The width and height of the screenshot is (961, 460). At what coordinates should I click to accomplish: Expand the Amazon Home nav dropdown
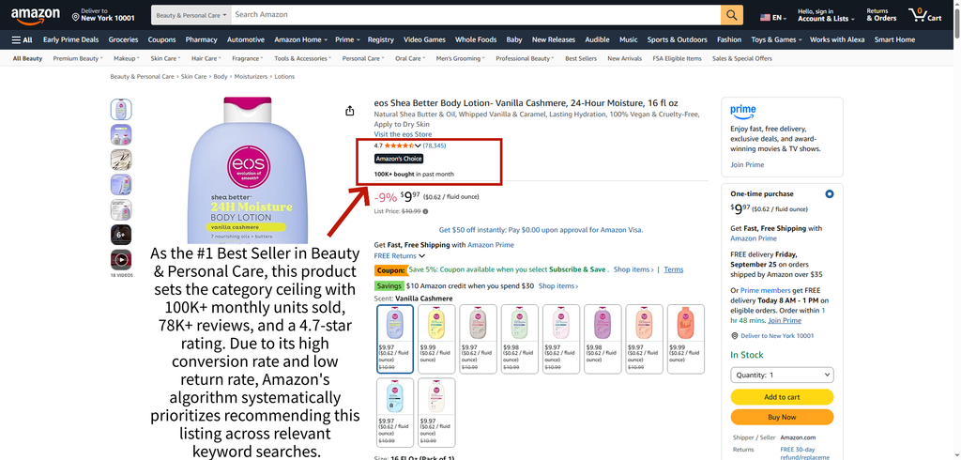(300, 39)
